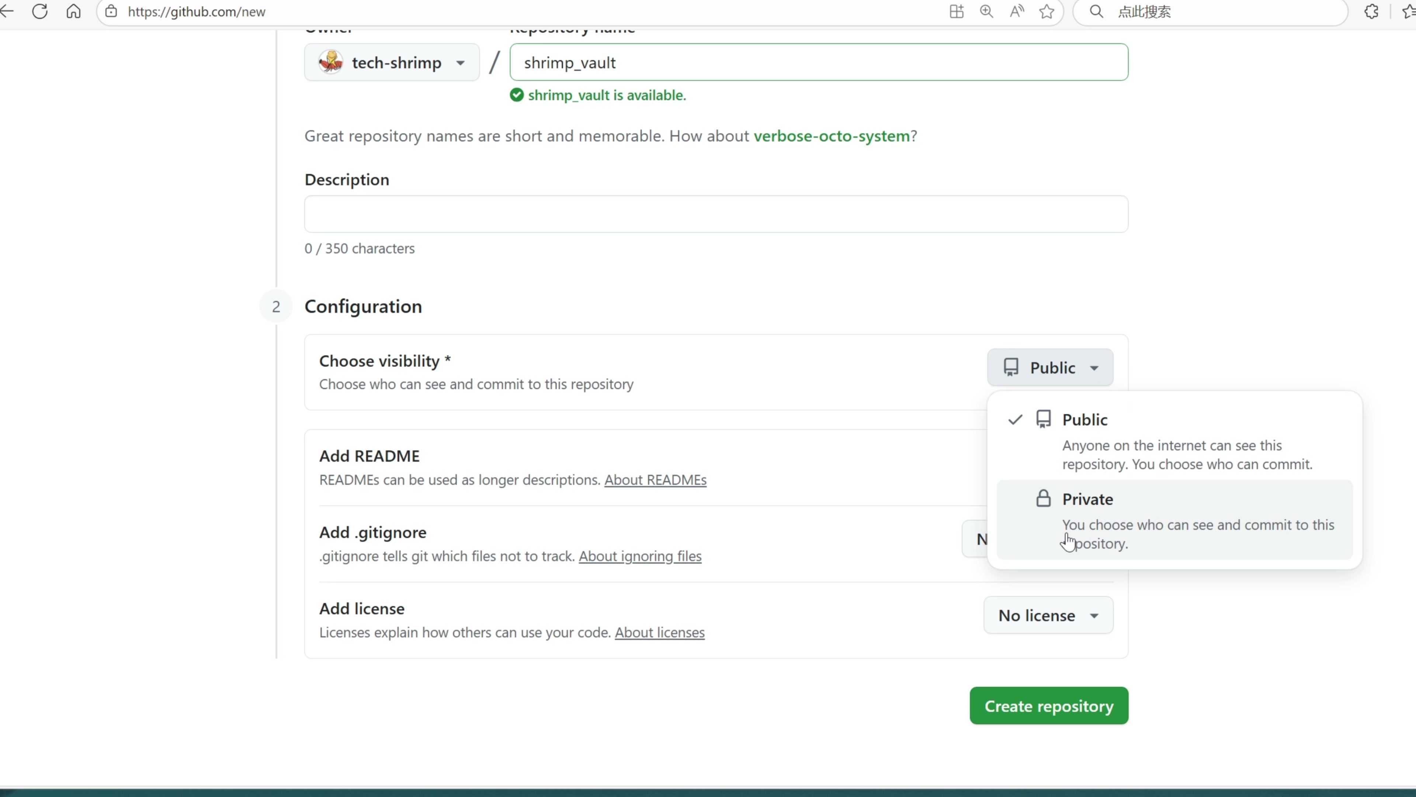1416x797 pixels.
Task: Collapse the Public visibility dropdown button
Action: click(x=1050, y=368)
